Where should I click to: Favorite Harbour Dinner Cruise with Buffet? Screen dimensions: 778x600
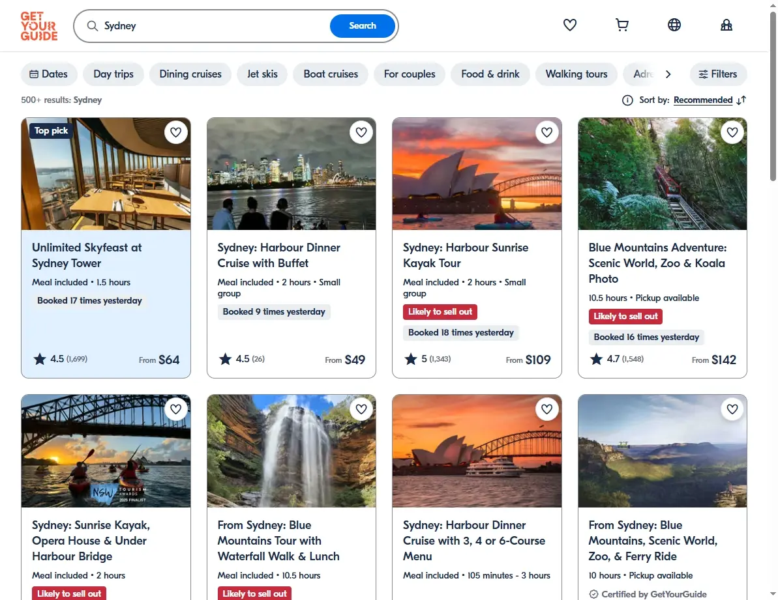click(361, 132)
